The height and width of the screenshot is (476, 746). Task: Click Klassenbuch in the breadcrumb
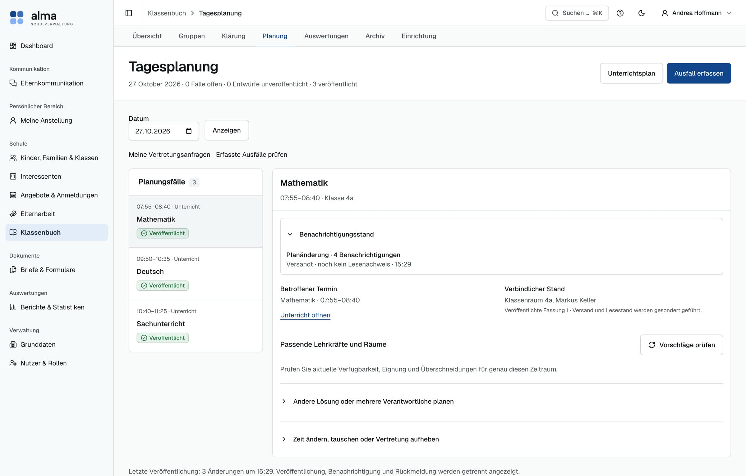click(x=167, y=13)
